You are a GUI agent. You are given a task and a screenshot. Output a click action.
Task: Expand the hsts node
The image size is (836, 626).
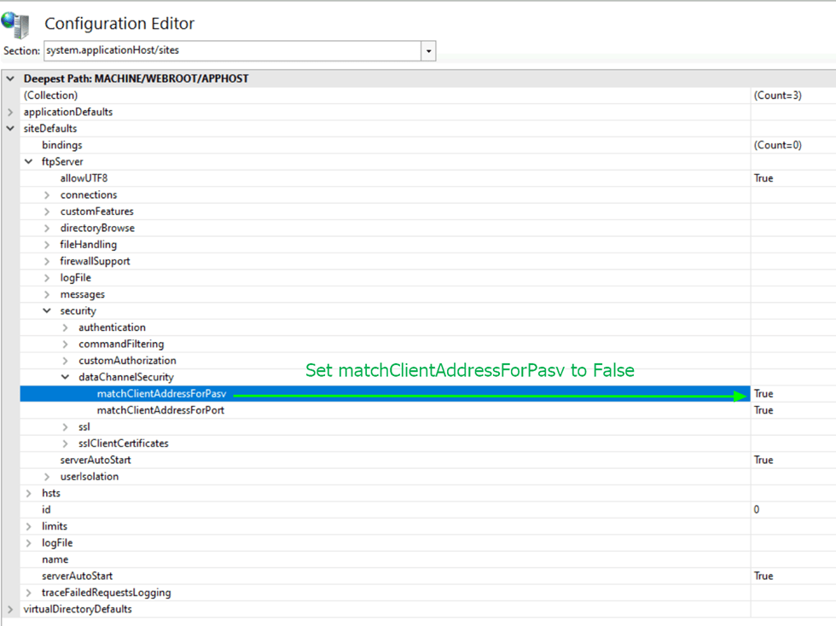pyautogui.click(x=29, y=493)
